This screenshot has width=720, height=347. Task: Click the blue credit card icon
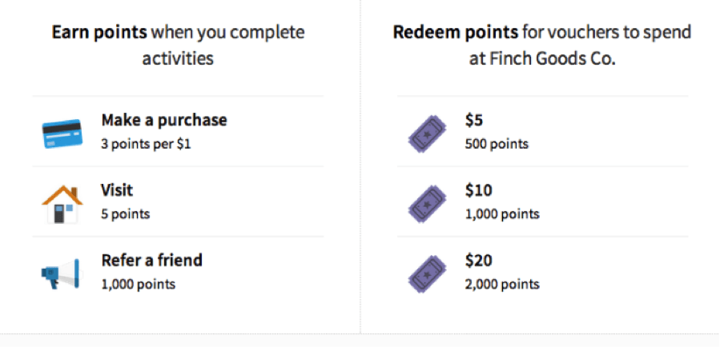click(x=62, y=134)
